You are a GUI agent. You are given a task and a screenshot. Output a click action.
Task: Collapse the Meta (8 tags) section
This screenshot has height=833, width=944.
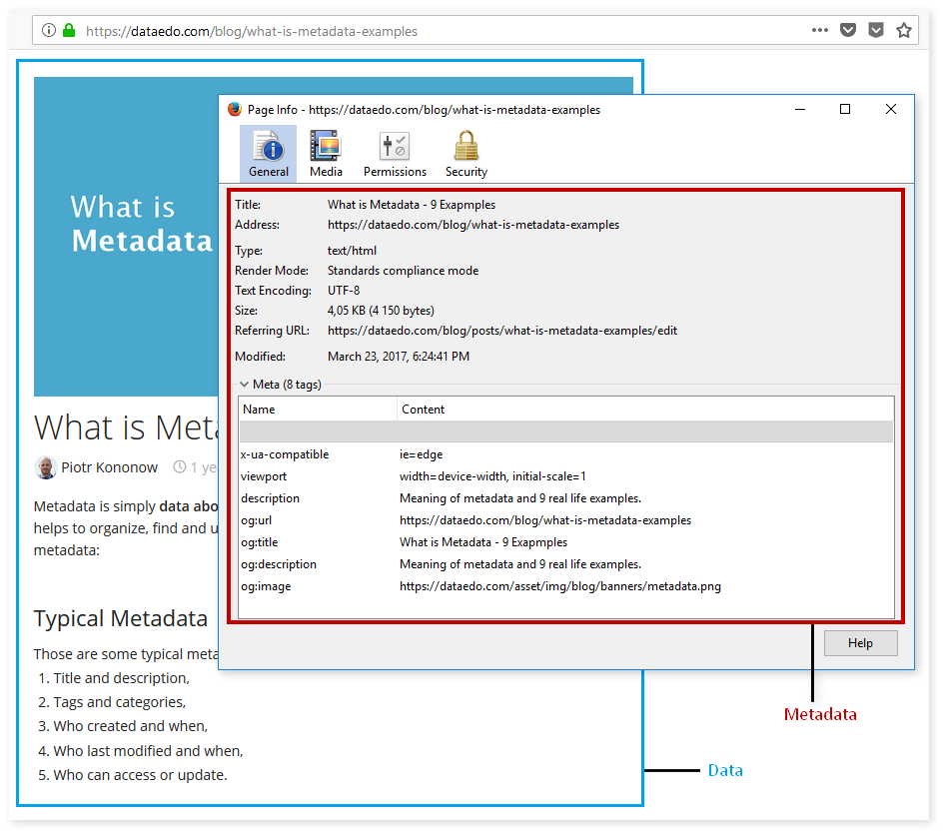click(244, 385)
